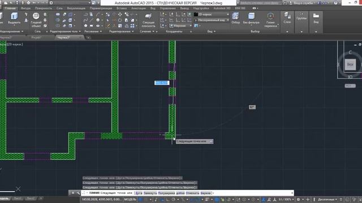Viewport: 362px width, 203px height.
Task: Choose the Дуга option in command line
Action: (139, 193)
